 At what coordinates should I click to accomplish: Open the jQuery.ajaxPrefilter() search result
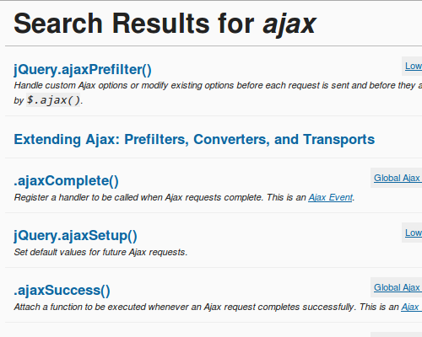[x=83, y=70]
